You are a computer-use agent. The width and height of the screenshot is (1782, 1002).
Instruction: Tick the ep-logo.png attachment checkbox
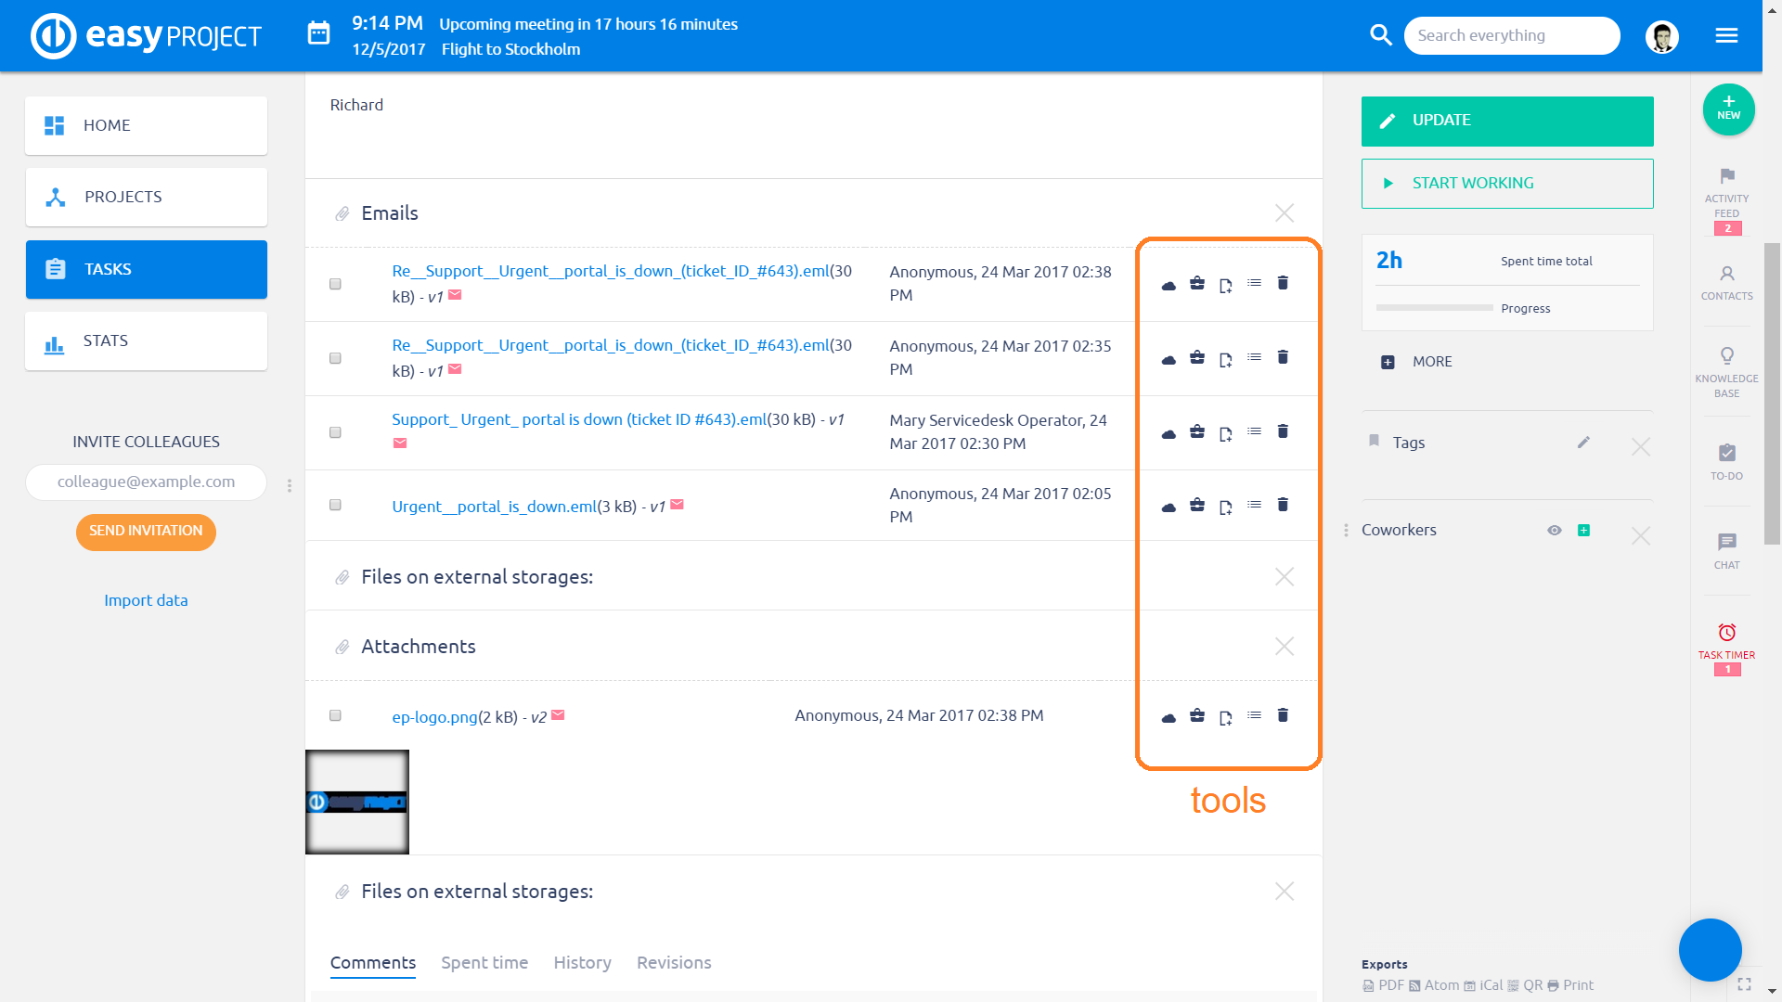tap(335, 715)
